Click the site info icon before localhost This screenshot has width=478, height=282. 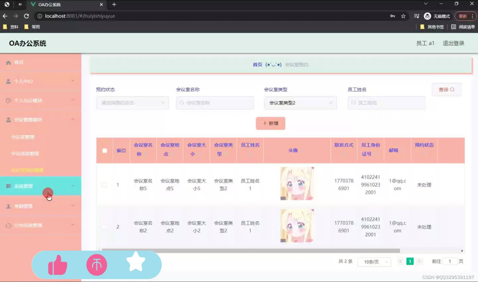40,16
